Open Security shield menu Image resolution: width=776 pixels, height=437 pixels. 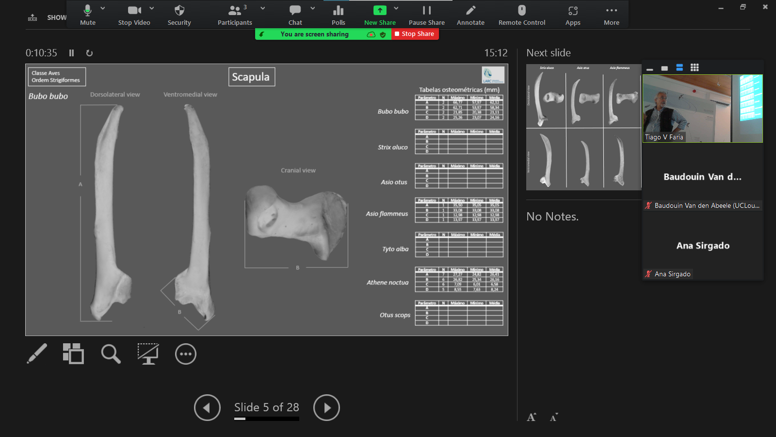[x=179, y=15]
